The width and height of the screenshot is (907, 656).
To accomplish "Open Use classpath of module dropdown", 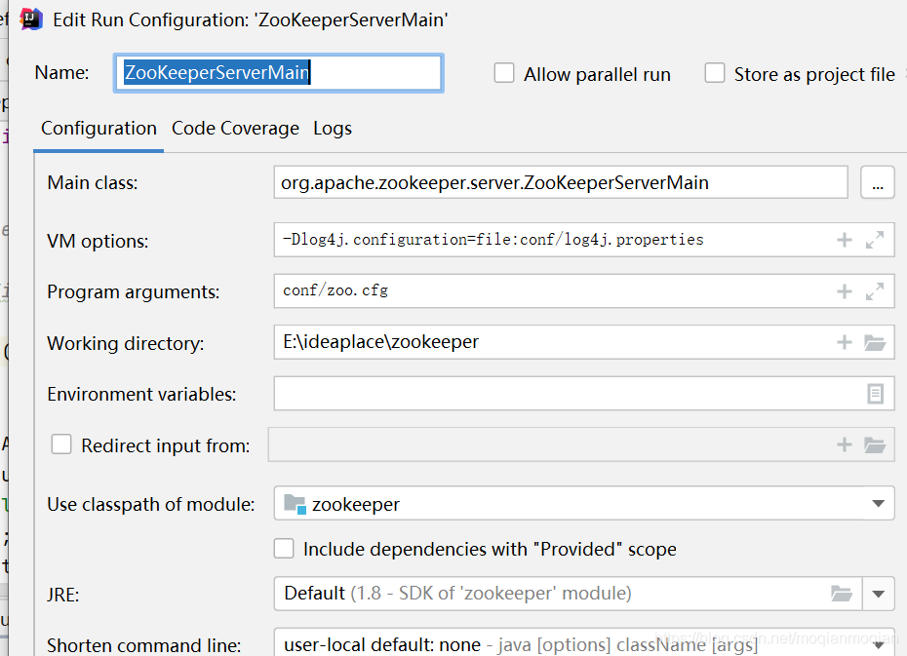I will pyautogui.click(x=878, y=504).
